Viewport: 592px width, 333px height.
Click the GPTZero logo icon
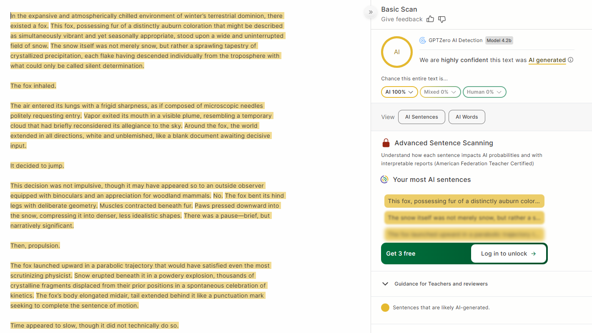coord(422,40)
